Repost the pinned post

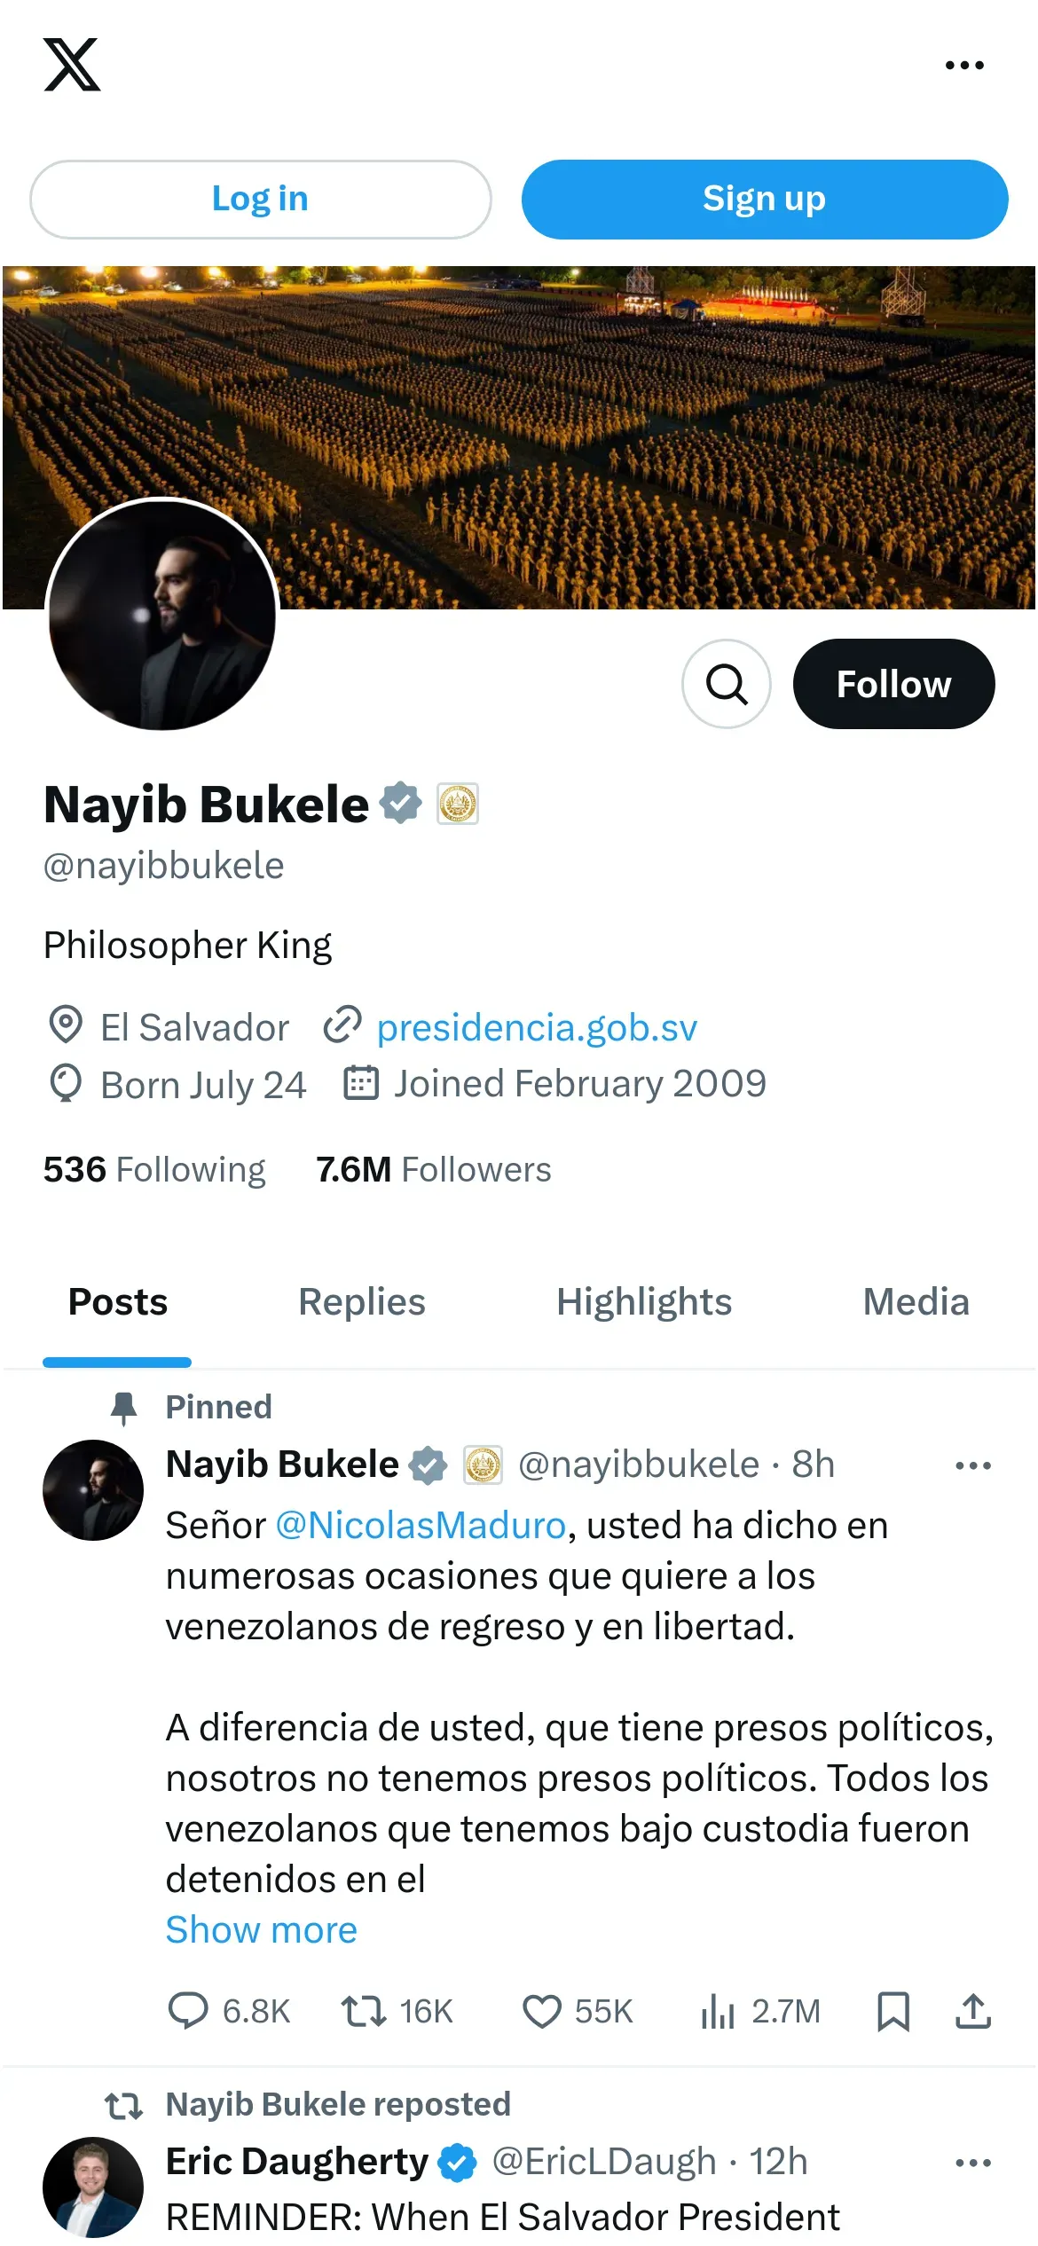tap(364, 2011)
